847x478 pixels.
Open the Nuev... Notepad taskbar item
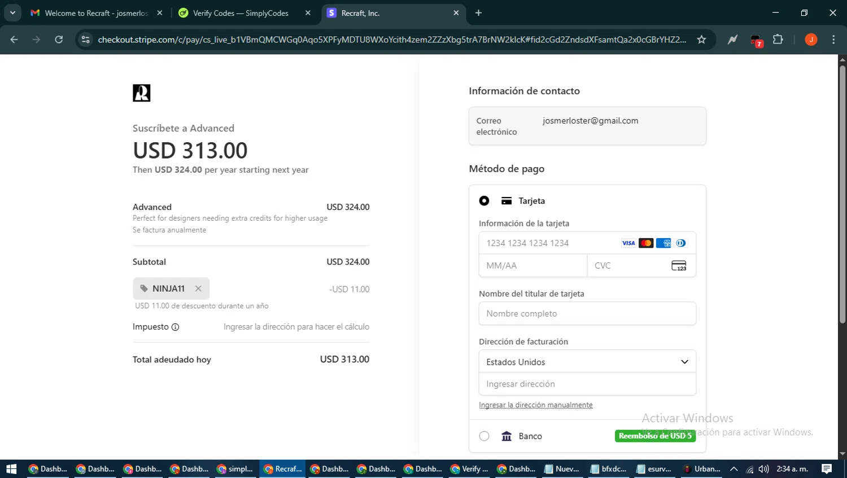coord(562,469)
